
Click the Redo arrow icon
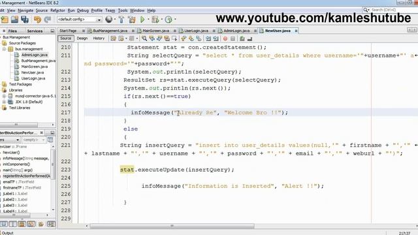pyautogui.click(x=48, y=19)
